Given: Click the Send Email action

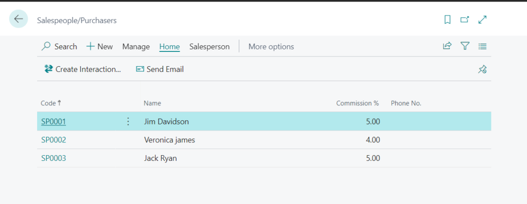Looking at the screenshot, I should pyautogui.click(x=160, y=69).
